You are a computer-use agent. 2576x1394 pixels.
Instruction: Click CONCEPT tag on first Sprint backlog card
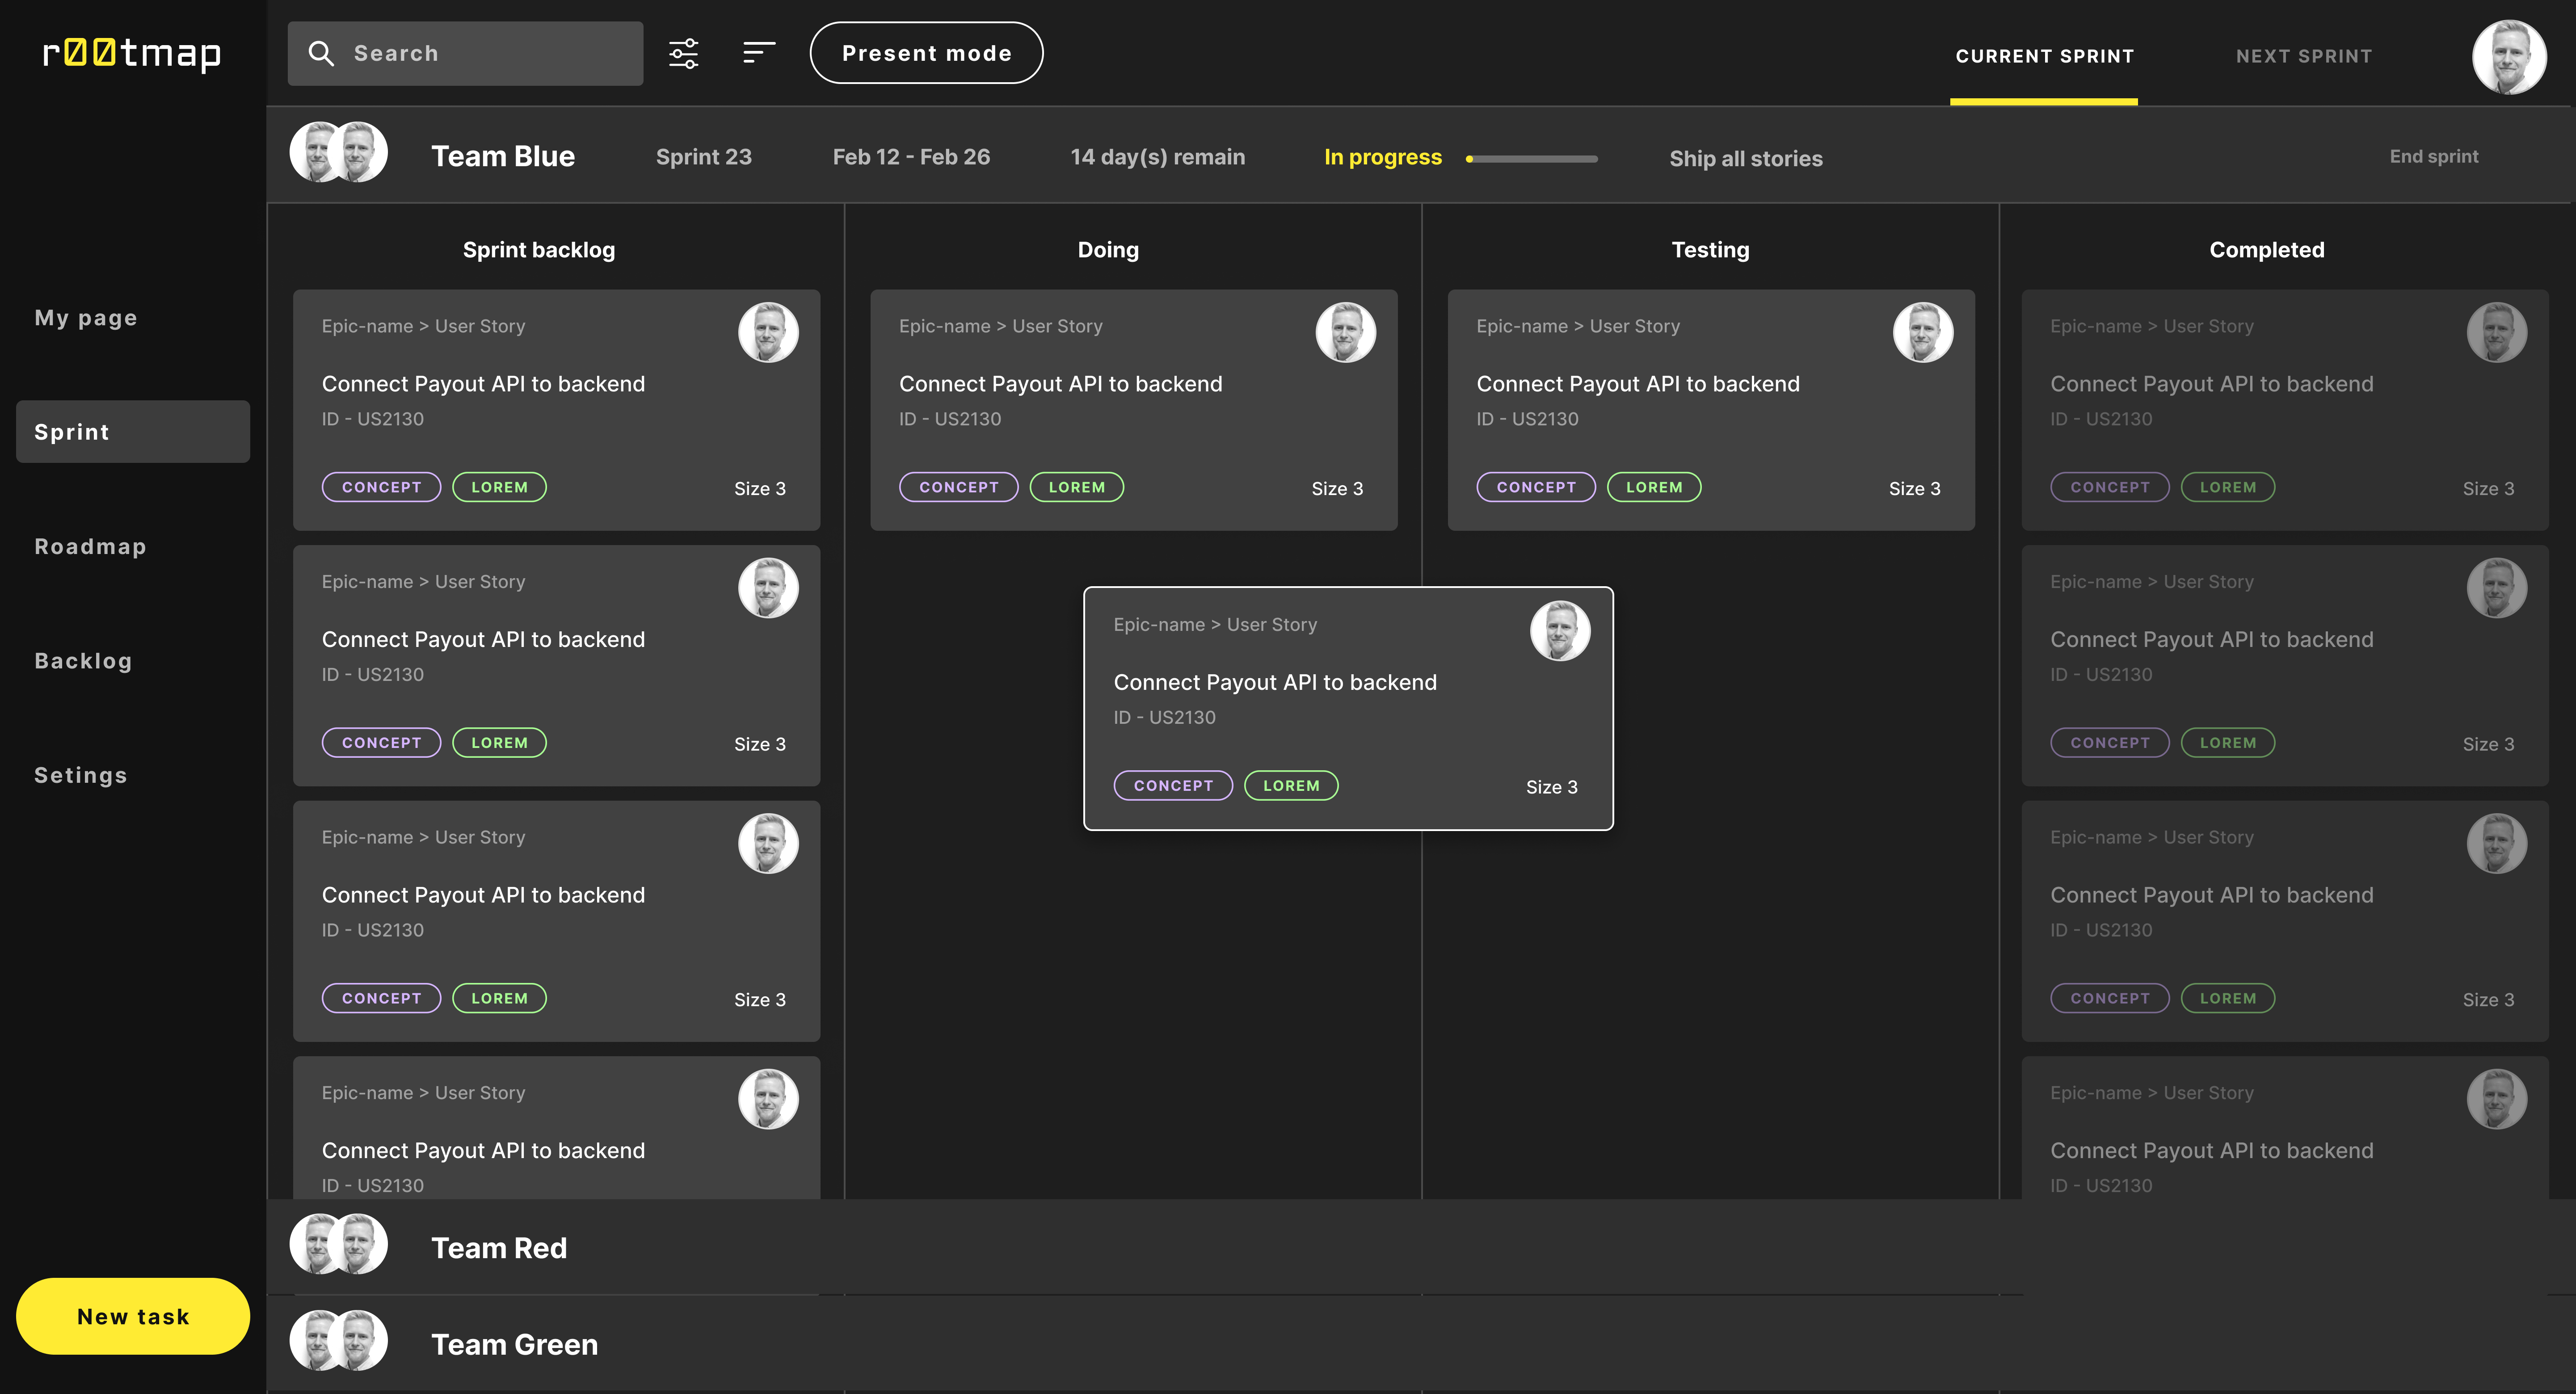click(381, 487)
